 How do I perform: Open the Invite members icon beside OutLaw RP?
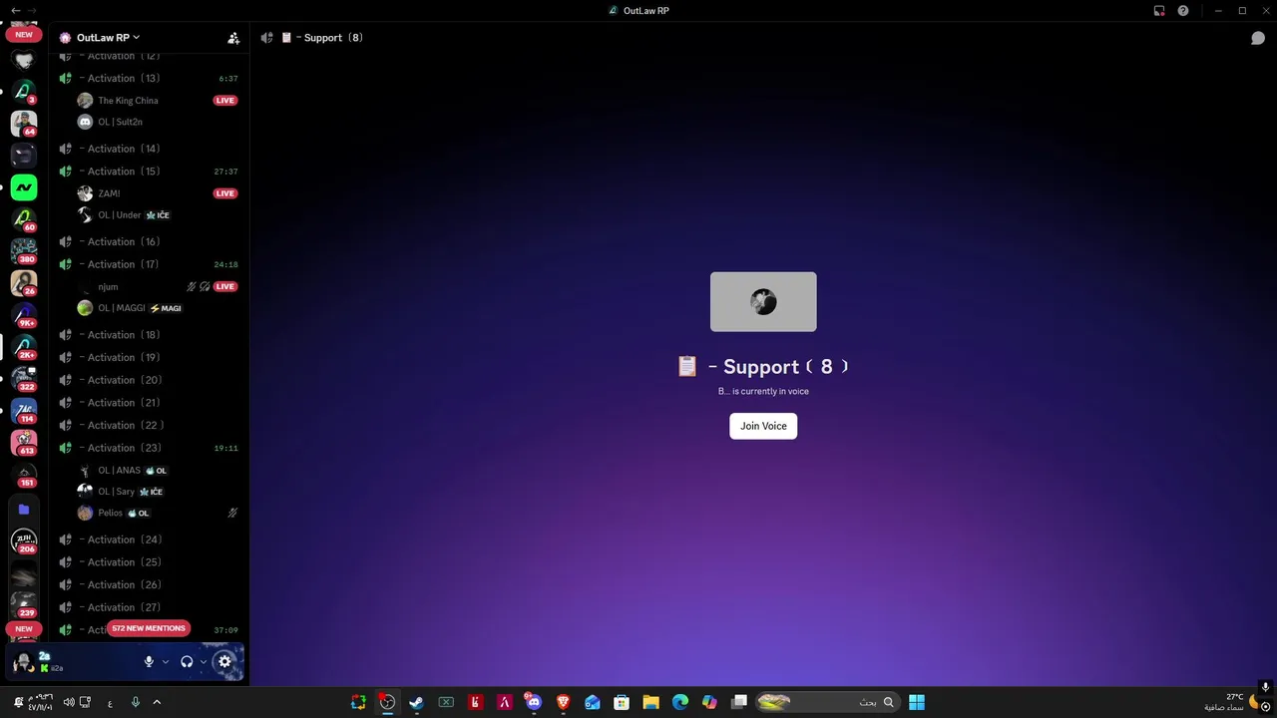pos(233,38)
